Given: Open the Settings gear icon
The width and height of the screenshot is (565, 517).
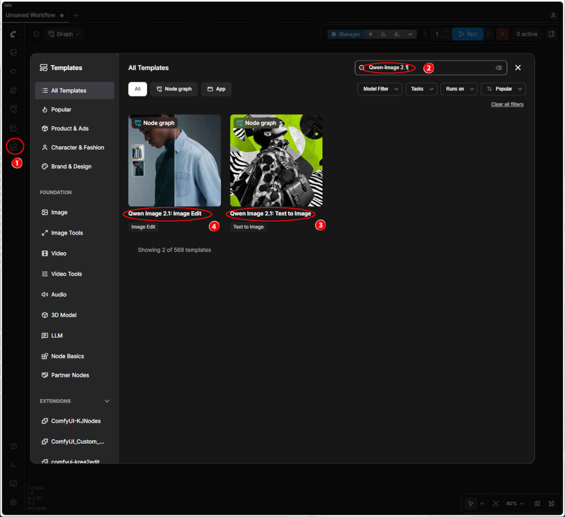Looking at the screenshot, I should (x=14, y=502).
